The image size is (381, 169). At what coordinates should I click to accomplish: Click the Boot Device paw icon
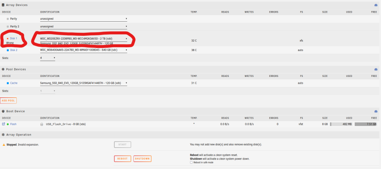click(3, 111)
